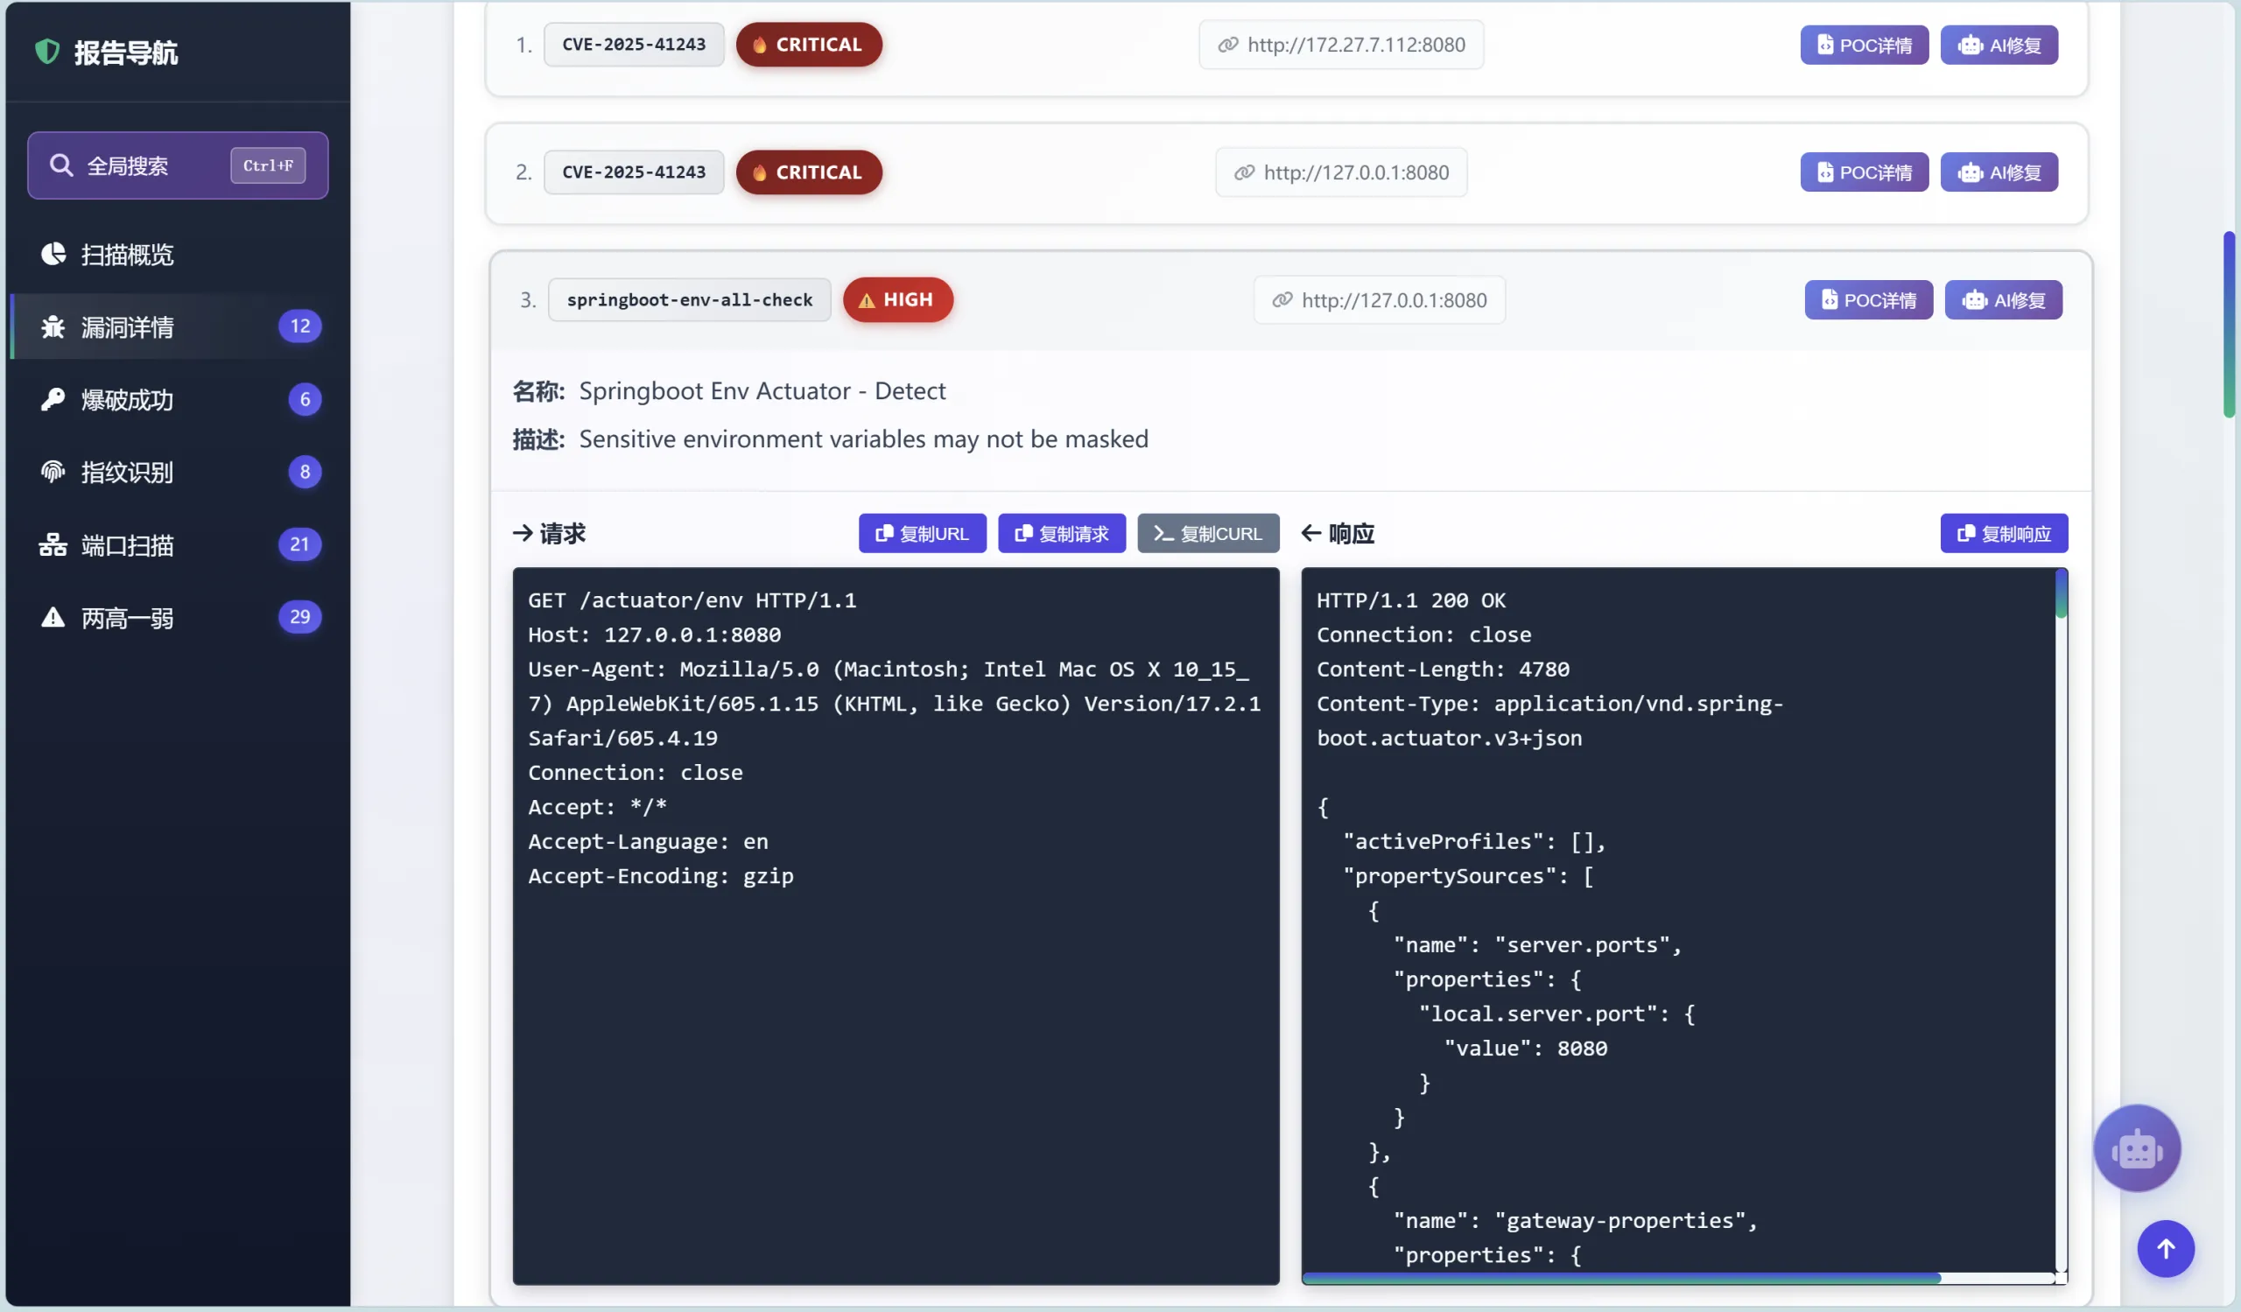The height and width of the screenshot is (1312, 2241).
Task: Click the CVE-2025-41243 badge on entry 2
Action: tap(633, 172)
